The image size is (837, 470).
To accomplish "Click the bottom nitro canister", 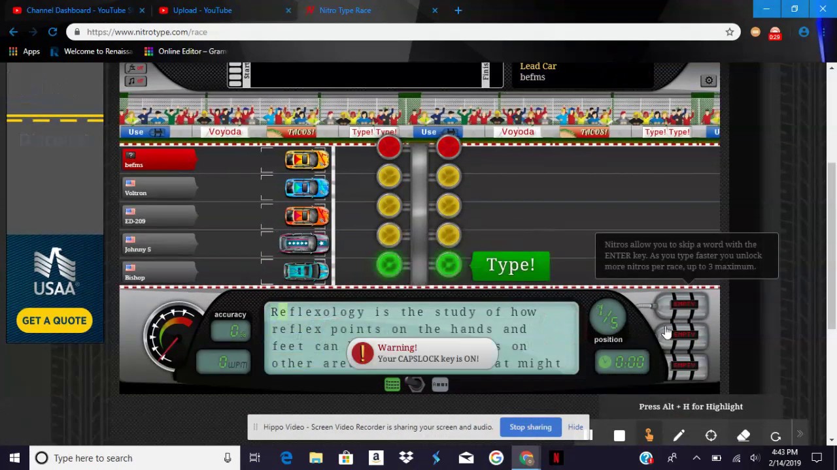I will tap(683, 366).
